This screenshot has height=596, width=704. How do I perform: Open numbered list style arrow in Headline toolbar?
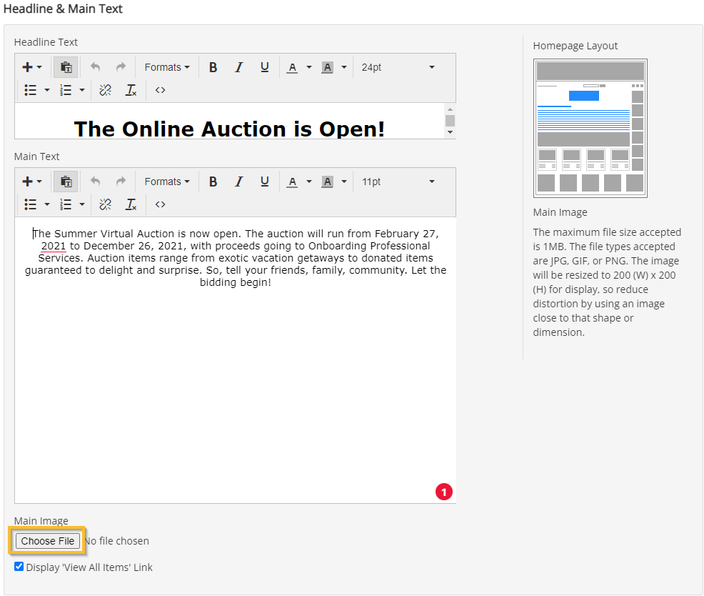pyautogui.click(x=81, y=90)
